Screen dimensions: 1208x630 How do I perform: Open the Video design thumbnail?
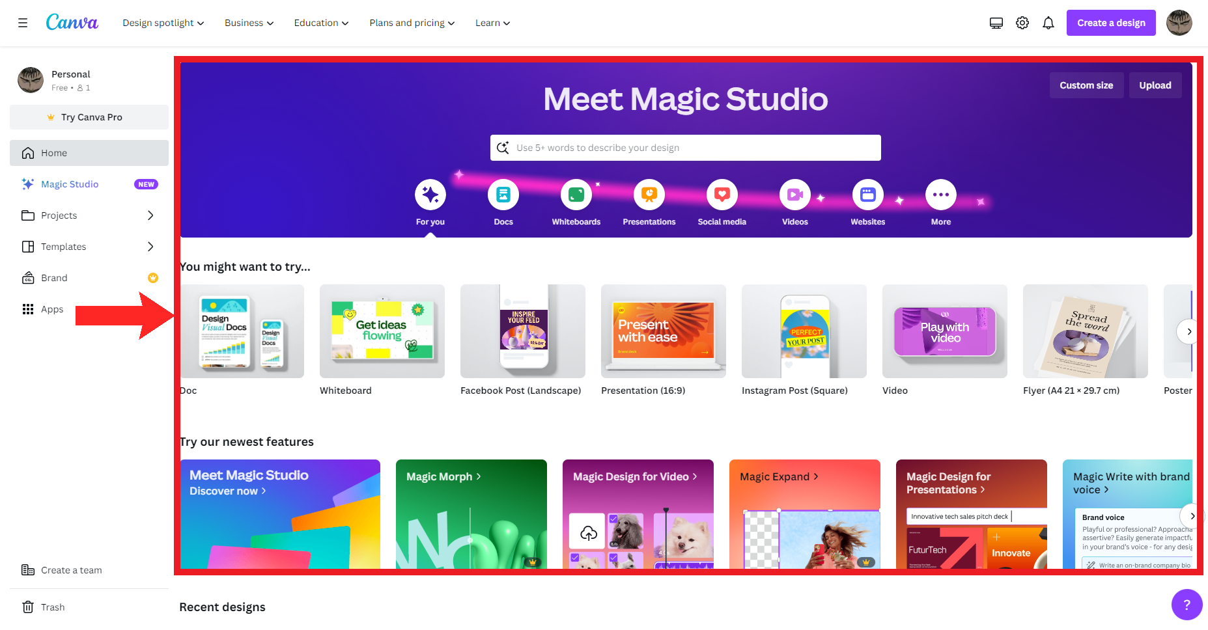pos(945,331)
